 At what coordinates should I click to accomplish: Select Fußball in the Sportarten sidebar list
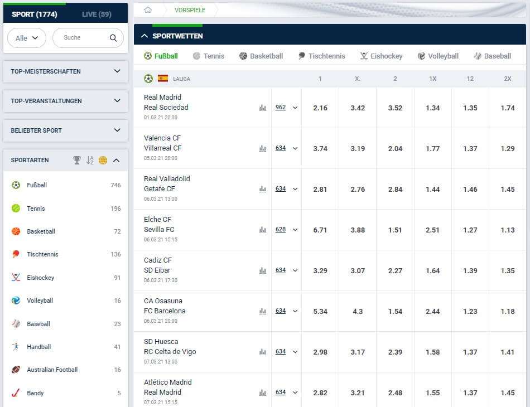coord(66,185)
